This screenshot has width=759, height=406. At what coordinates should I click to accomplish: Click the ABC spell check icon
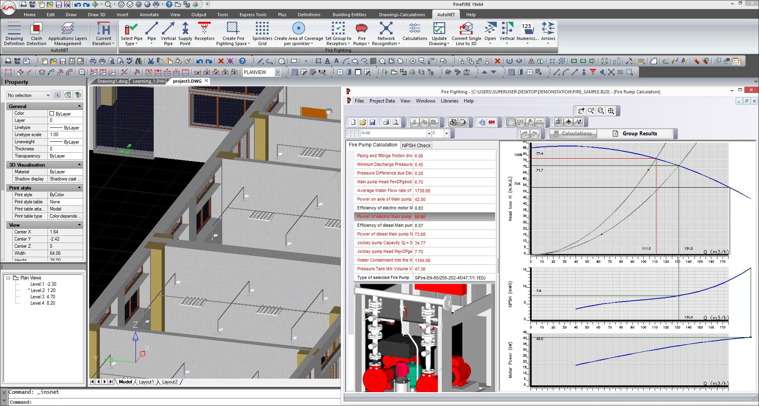(130, 61)
